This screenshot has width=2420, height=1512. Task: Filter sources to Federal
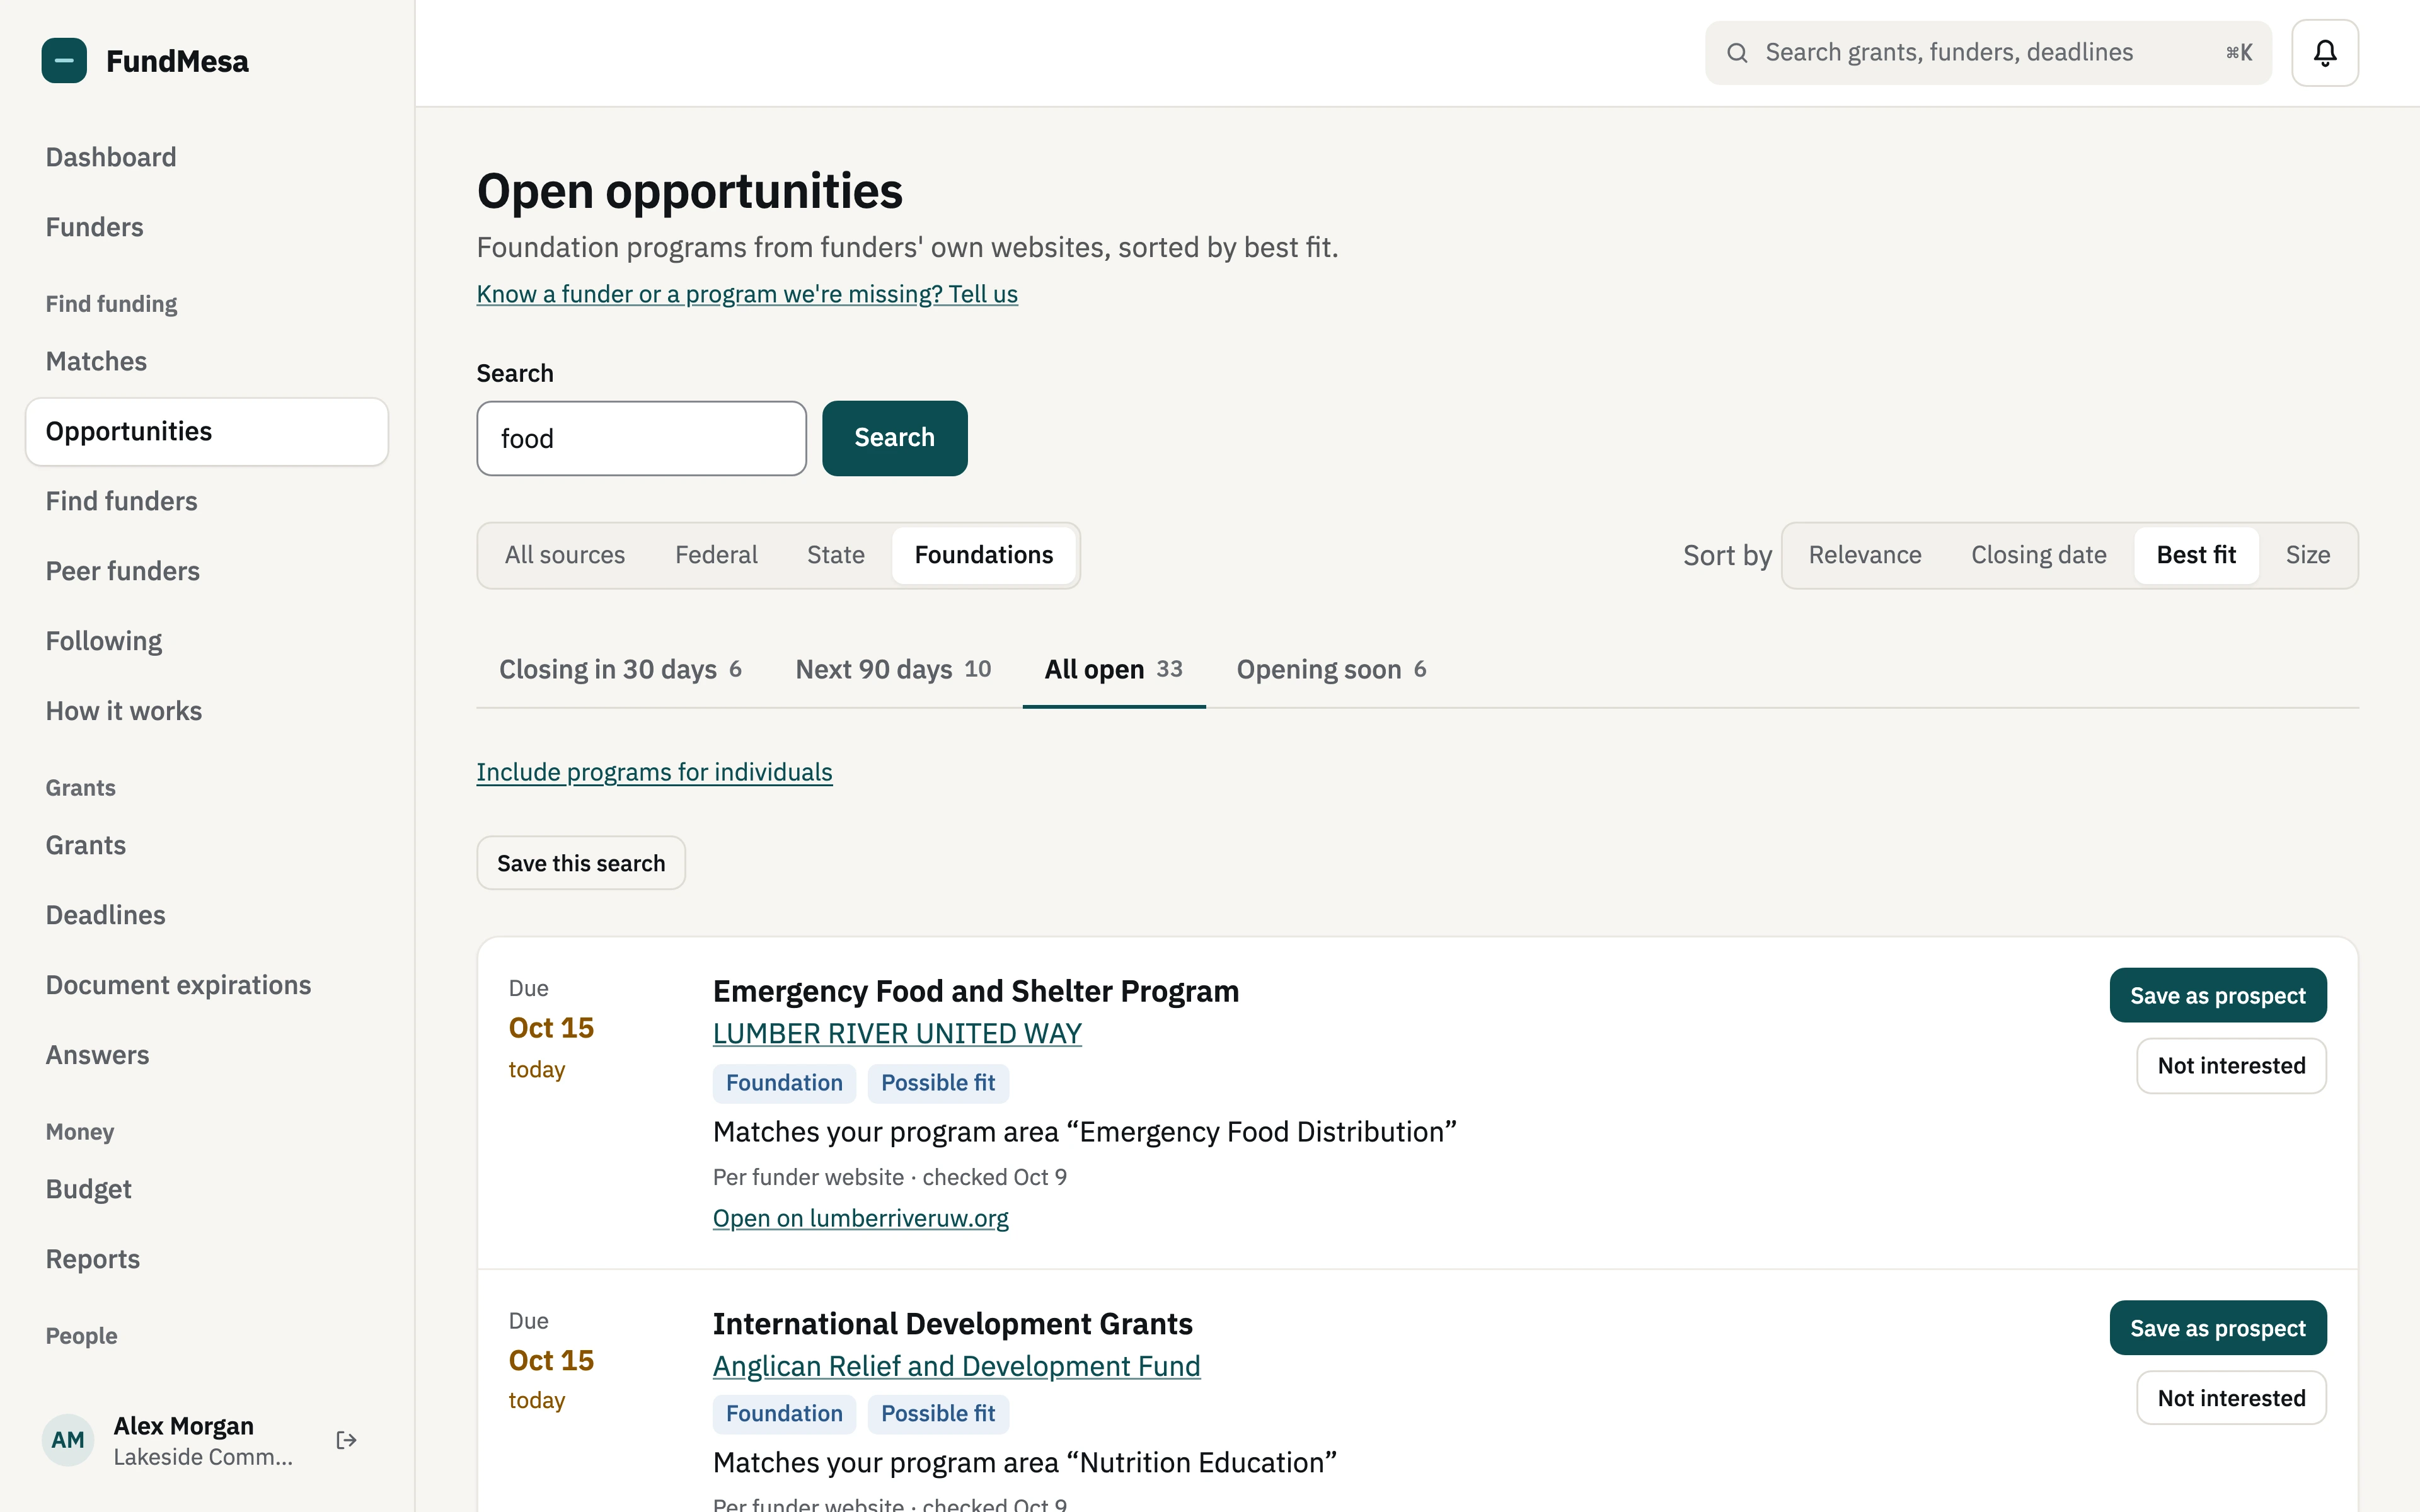point(716,555)
